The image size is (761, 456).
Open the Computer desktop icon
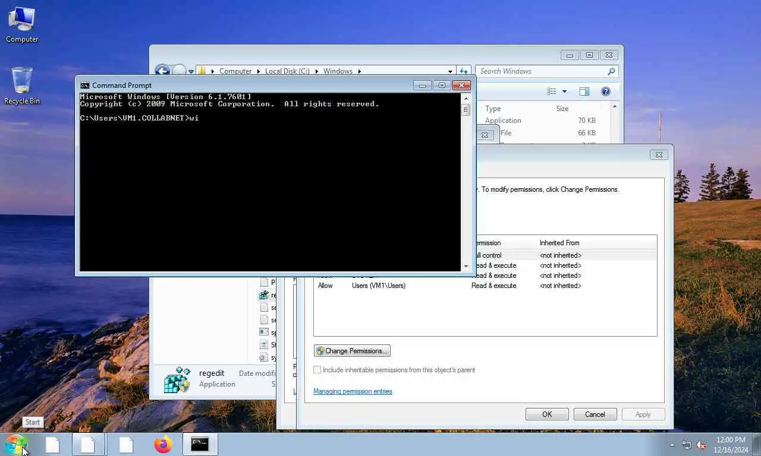pos(22,24)
